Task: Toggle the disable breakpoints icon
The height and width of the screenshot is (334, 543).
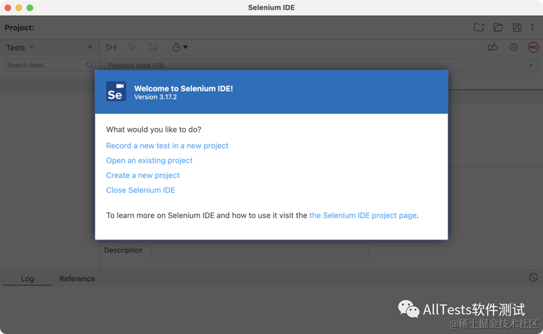Action: click(492, 47)
